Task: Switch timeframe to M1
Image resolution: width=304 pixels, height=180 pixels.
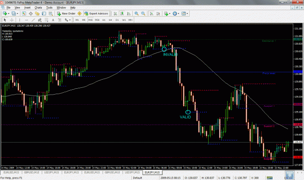Action: [x=77, y=20]
